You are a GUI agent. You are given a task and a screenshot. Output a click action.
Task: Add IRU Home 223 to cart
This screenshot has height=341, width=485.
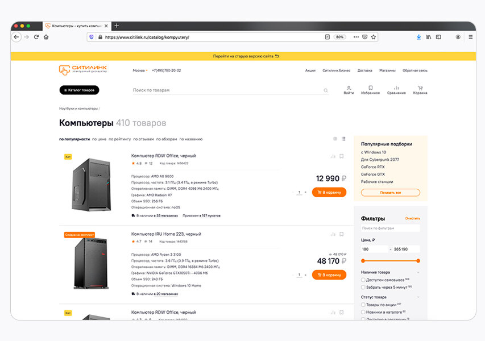329,275
